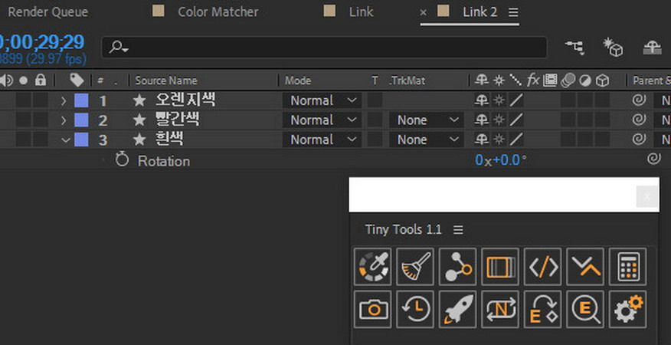This screenshot has width=671, height=345.
Task: Click the current timecode display
Action: (42, 42)
